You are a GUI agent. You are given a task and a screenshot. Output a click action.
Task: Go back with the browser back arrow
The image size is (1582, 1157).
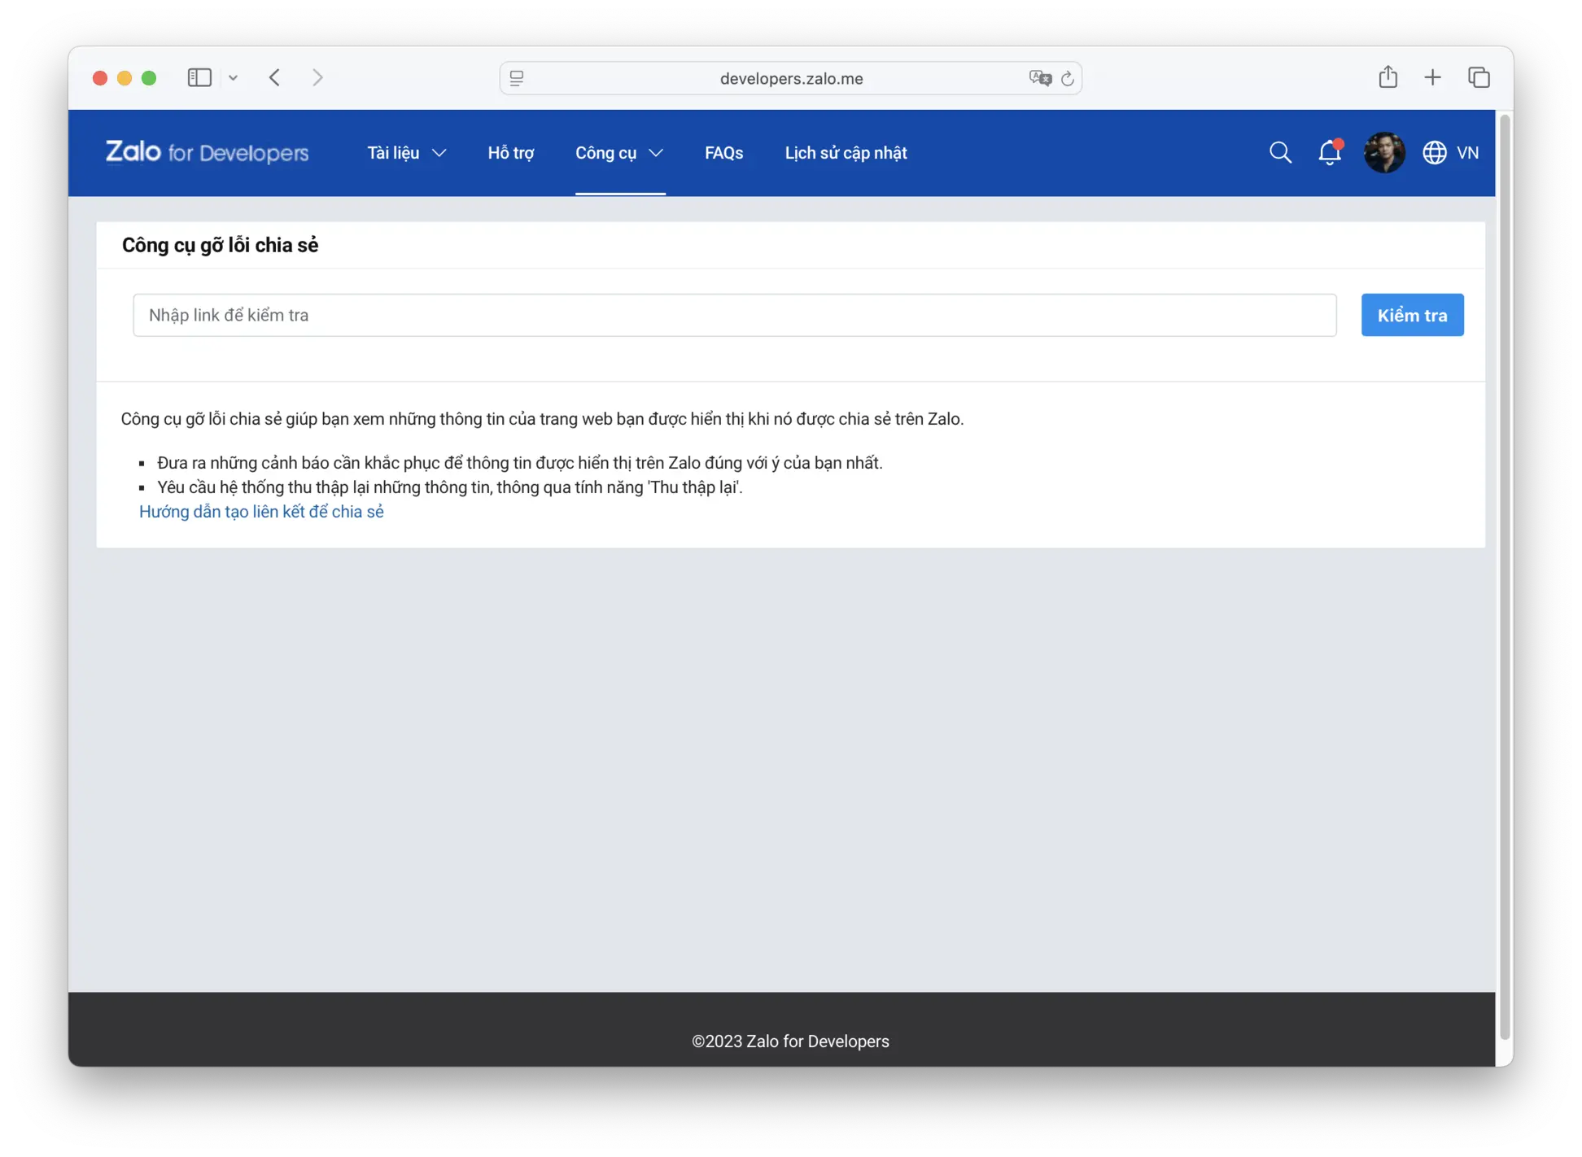tap(275, 77)
